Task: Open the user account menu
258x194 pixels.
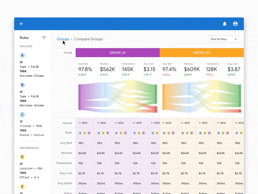Action: click(x=235, y=24)
